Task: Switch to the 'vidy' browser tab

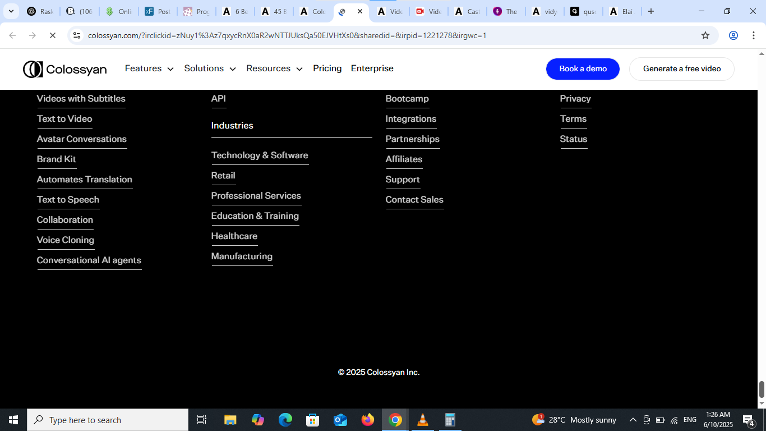Action: coord(544,11)
